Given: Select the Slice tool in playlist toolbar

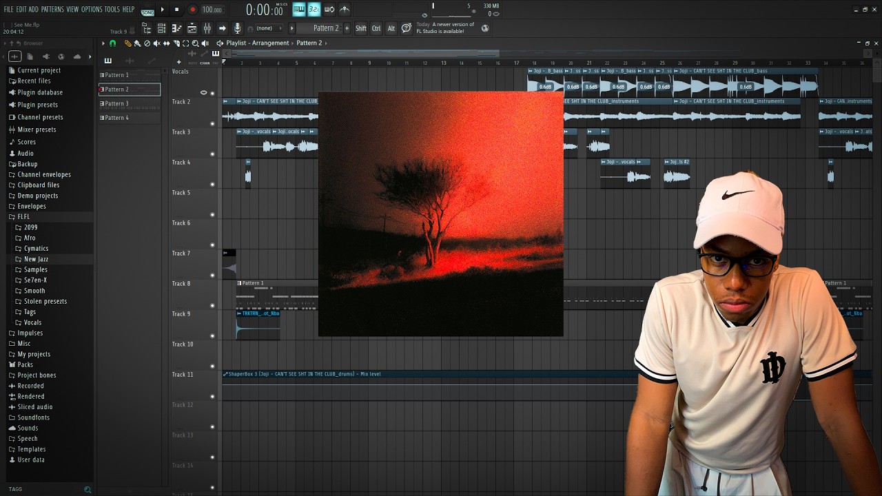Looking at the screenshot, I should pyautogui.click(x=176, y=43).
